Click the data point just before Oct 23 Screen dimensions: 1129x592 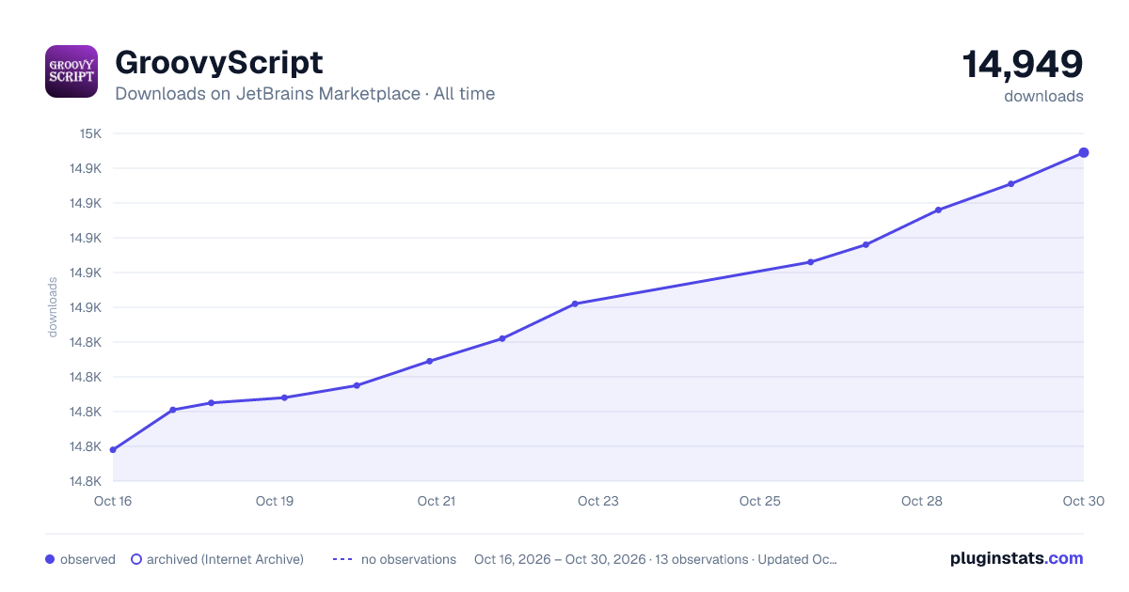[575, 304]
